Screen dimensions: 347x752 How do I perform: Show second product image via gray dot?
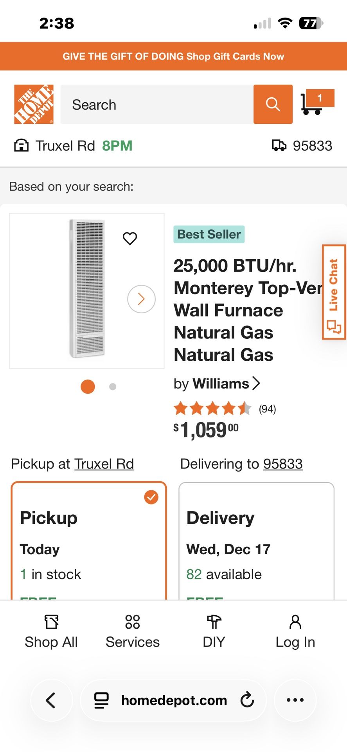[113, 387]
